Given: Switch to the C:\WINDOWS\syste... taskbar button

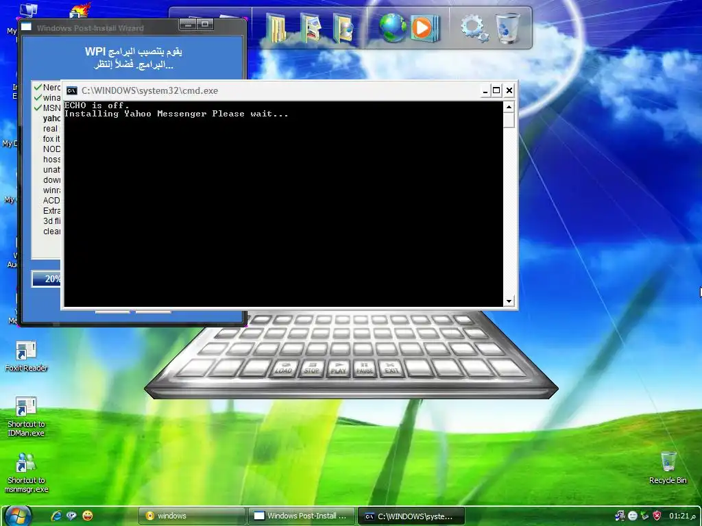Looking at the screenshot, I should (411, 516).
